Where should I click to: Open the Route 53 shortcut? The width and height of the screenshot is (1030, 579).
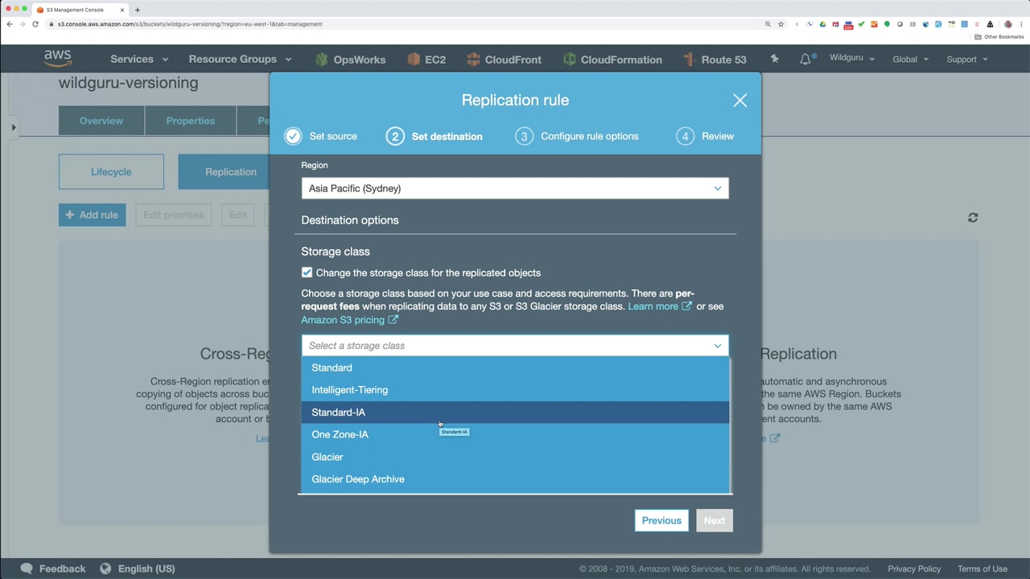pos(715,60)
